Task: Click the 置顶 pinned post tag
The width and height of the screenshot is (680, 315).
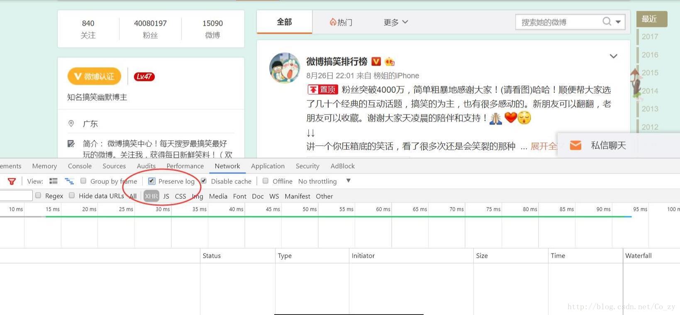Action: click(323, 90)
